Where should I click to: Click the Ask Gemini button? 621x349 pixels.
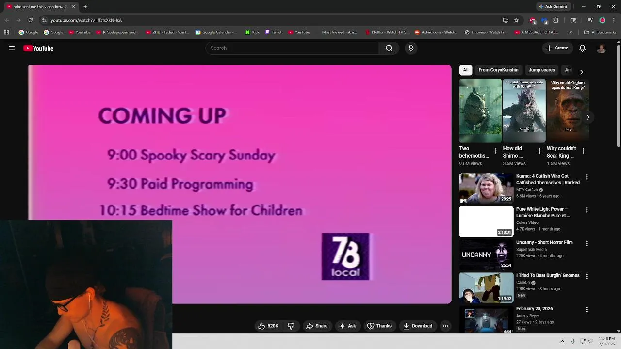pos(553,7)
